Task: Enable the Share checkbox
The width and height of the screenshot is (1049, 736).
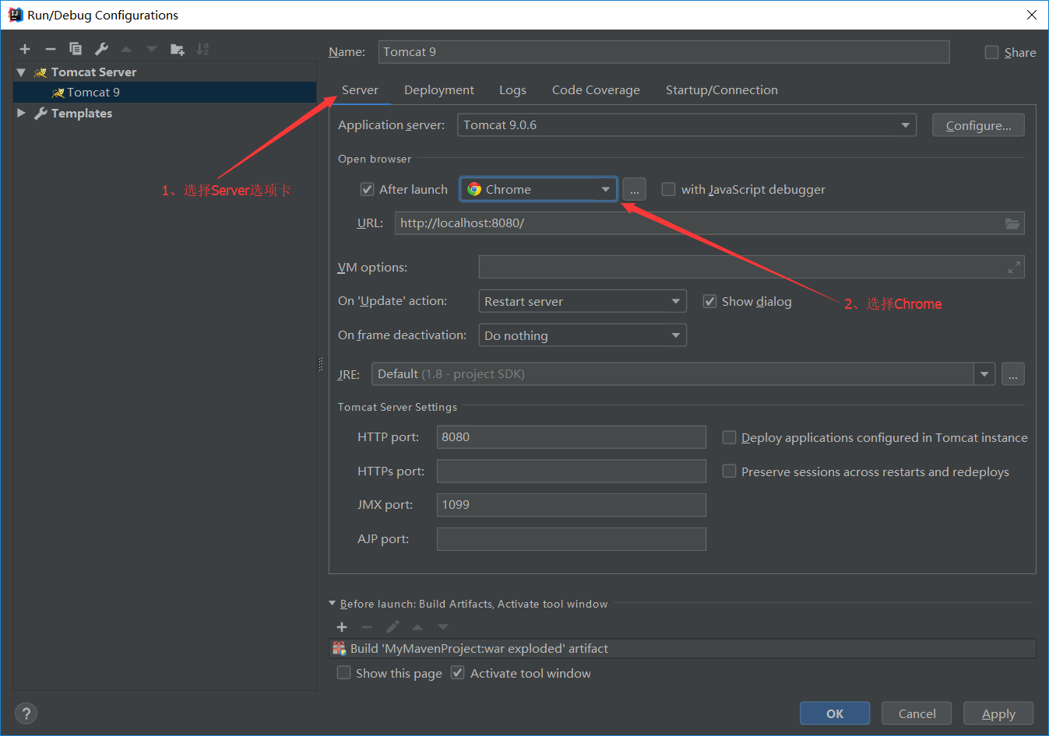Action: tap(991, 52)
